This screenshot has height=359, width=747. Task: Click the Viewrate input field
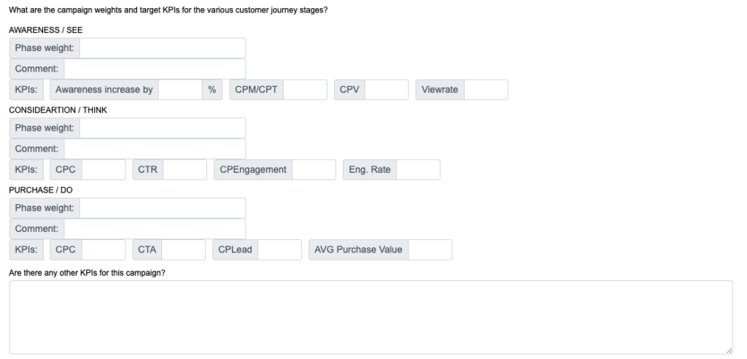coord(485,90)
